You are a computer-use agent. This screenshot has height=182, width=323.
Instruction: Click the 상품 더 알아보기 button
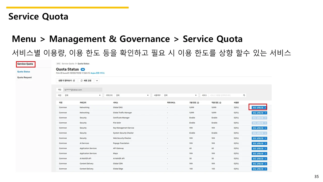67,81
